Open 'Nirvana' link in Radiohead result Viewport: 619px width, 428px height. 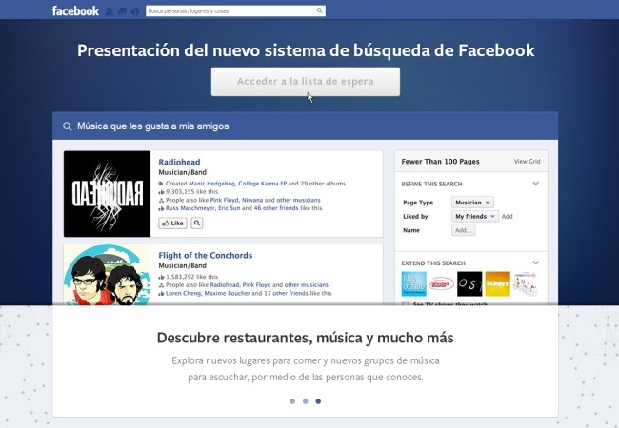coord(252,200)
